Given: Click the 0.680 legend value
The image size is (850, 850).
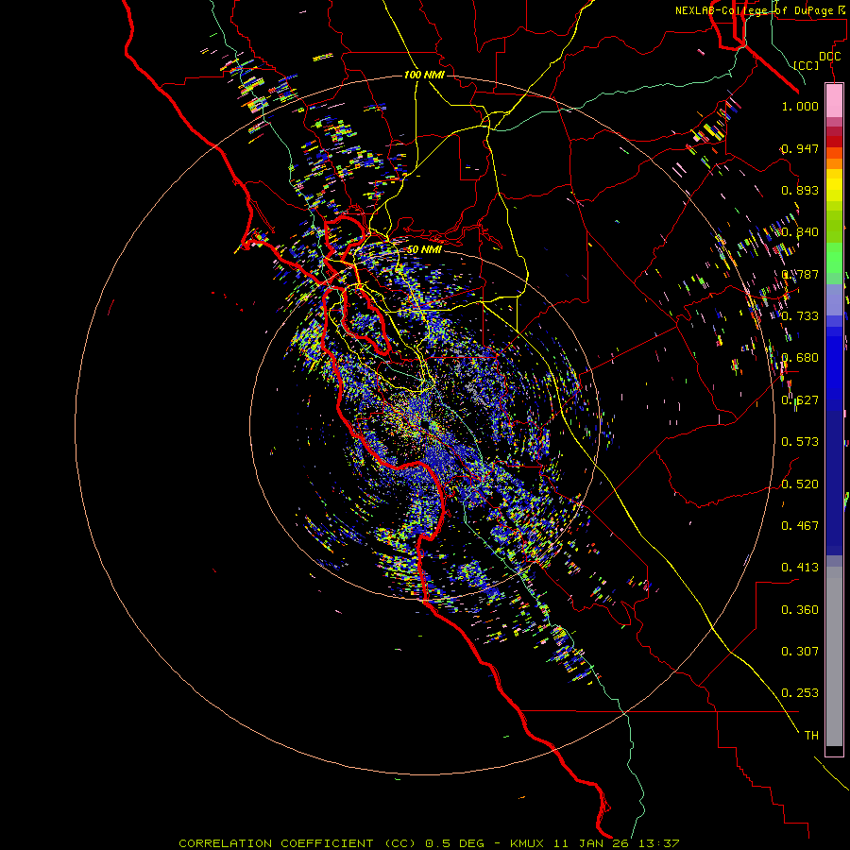Looking at the screenshot, I should click(800, 358).
